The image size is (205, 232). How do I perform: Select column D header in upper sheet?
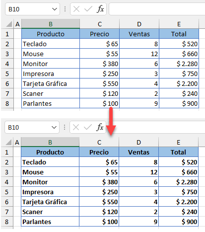(x=139, y=24)
